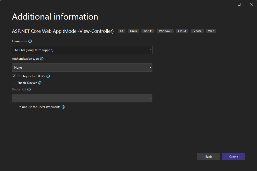The width and height of the screenshot is (257, 171).
Task: Click the macOS tag badge
Action: point(148,31)
